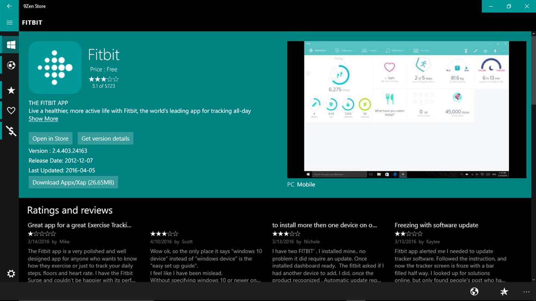Expand the description with Show More
Viewport: 536px width, 301px height.
pyautogui.click(x=43, y=119)
